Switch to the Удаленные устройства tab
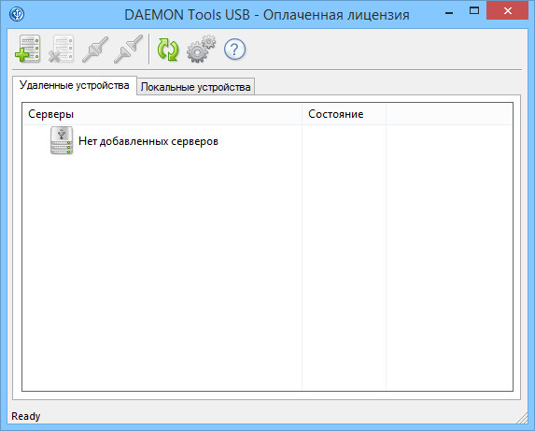Viewport: 535px width, 431px height. click(75, 85)
